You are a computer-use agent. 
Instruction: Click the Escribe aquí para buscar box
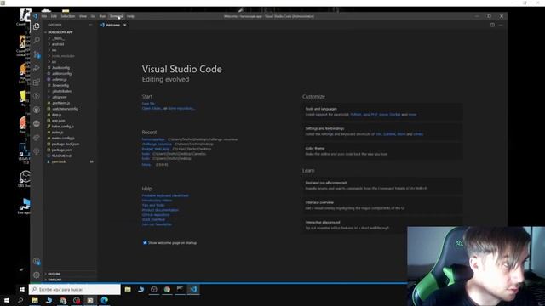(75, 289)
